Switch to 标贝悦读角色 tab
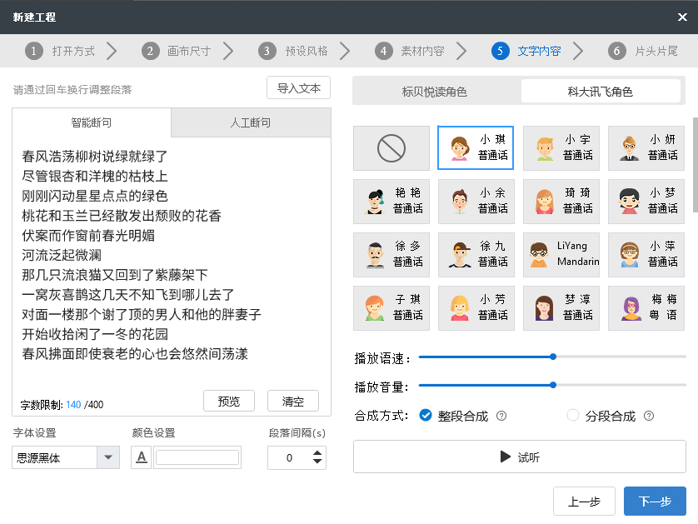The width and height of the screenshot is (698, 524). point(435,92)
